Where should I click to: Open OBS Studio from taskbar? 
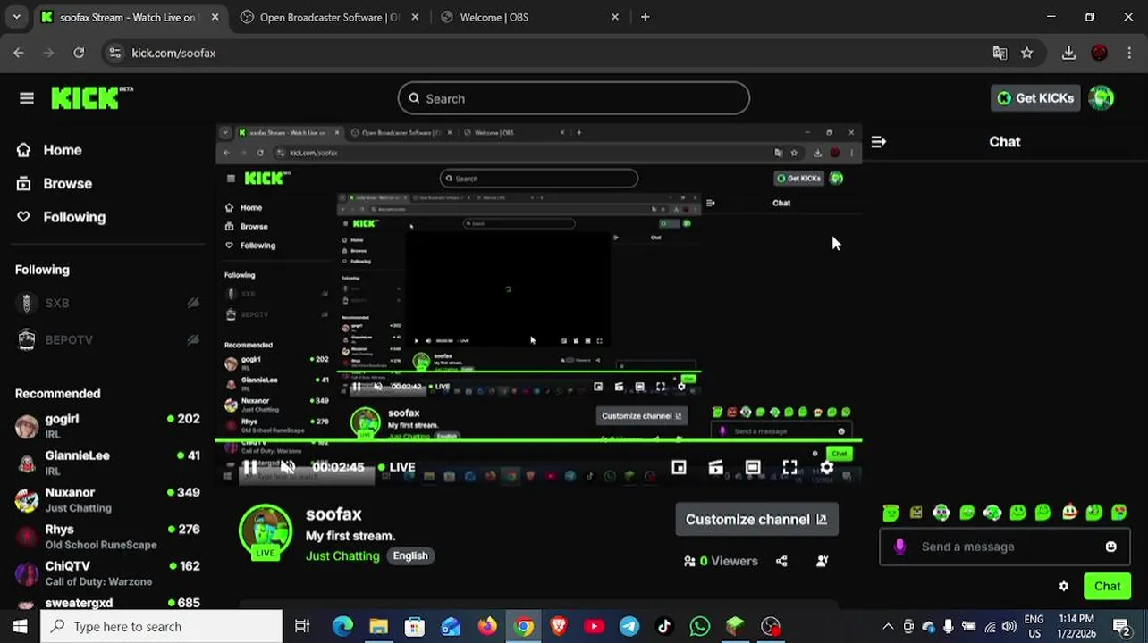[771, 626]
